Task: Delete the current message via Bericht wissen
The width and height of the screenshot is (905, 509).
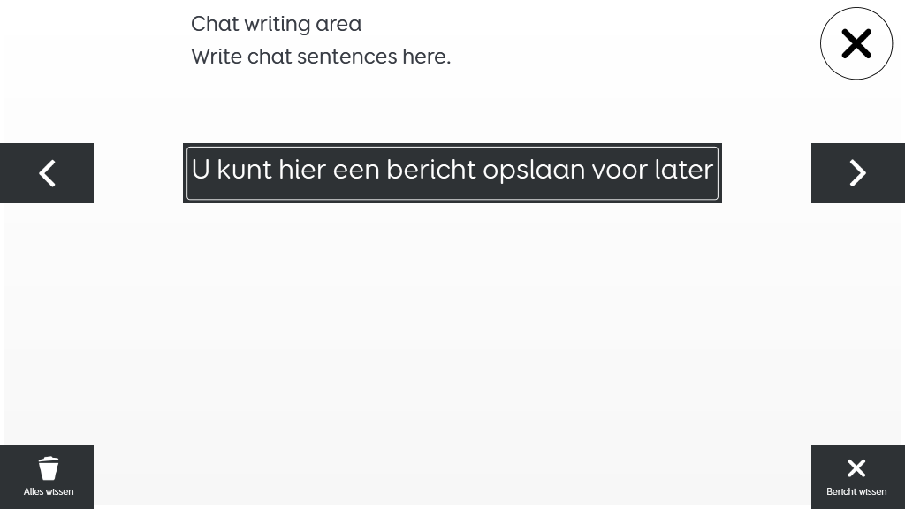Action: [x=858, y=477]
